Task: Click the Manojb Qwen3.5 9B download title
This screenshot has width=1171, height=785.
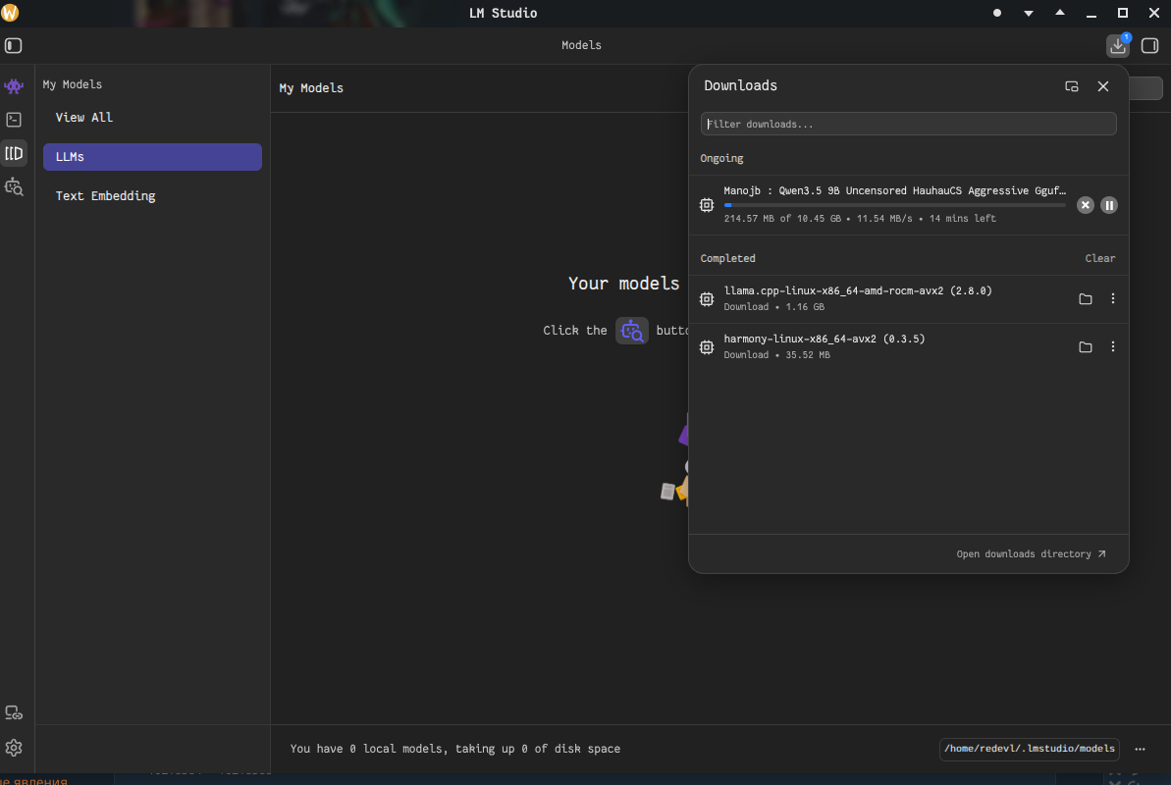Action: pyautogui.click(x=894, y=191)
